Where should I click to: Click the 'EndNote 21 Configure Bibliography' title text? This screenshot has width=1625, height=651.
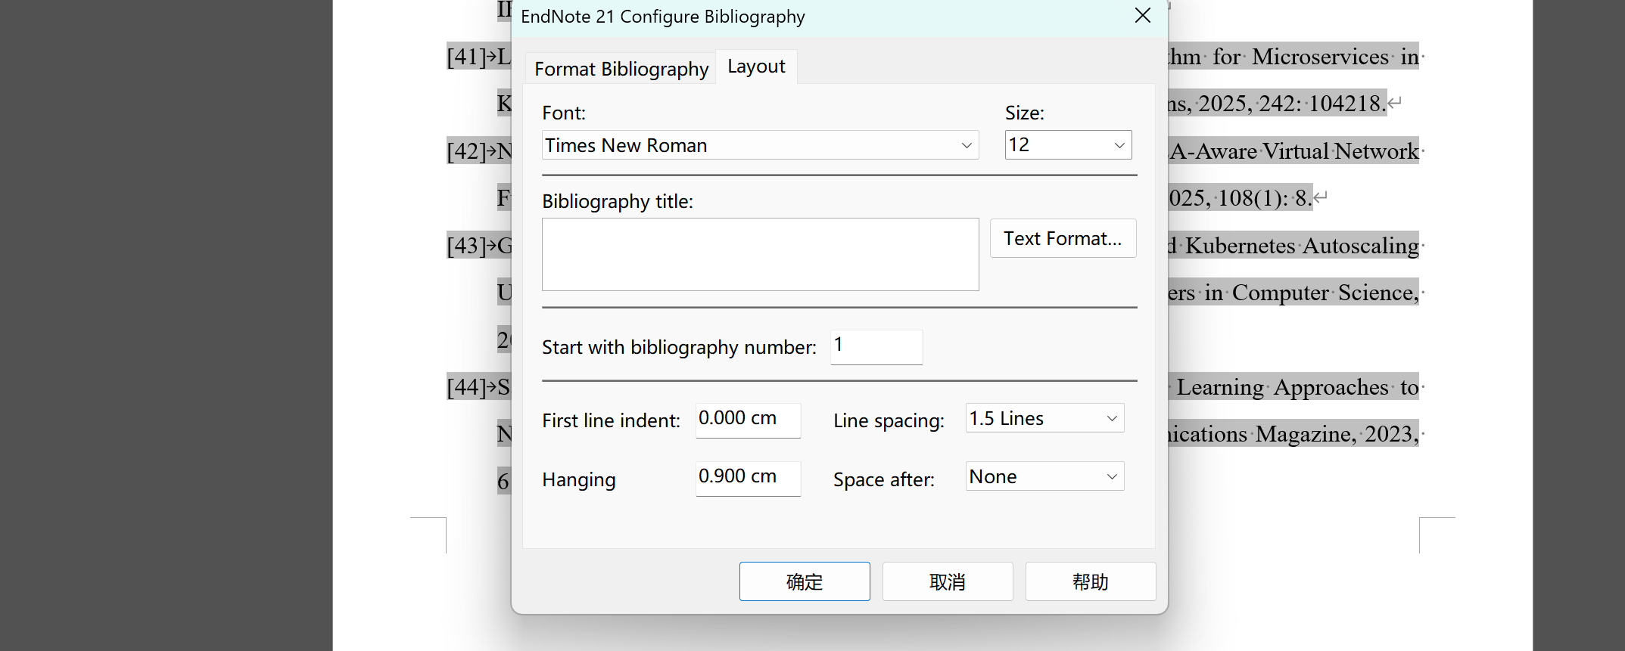coord(663,17)
